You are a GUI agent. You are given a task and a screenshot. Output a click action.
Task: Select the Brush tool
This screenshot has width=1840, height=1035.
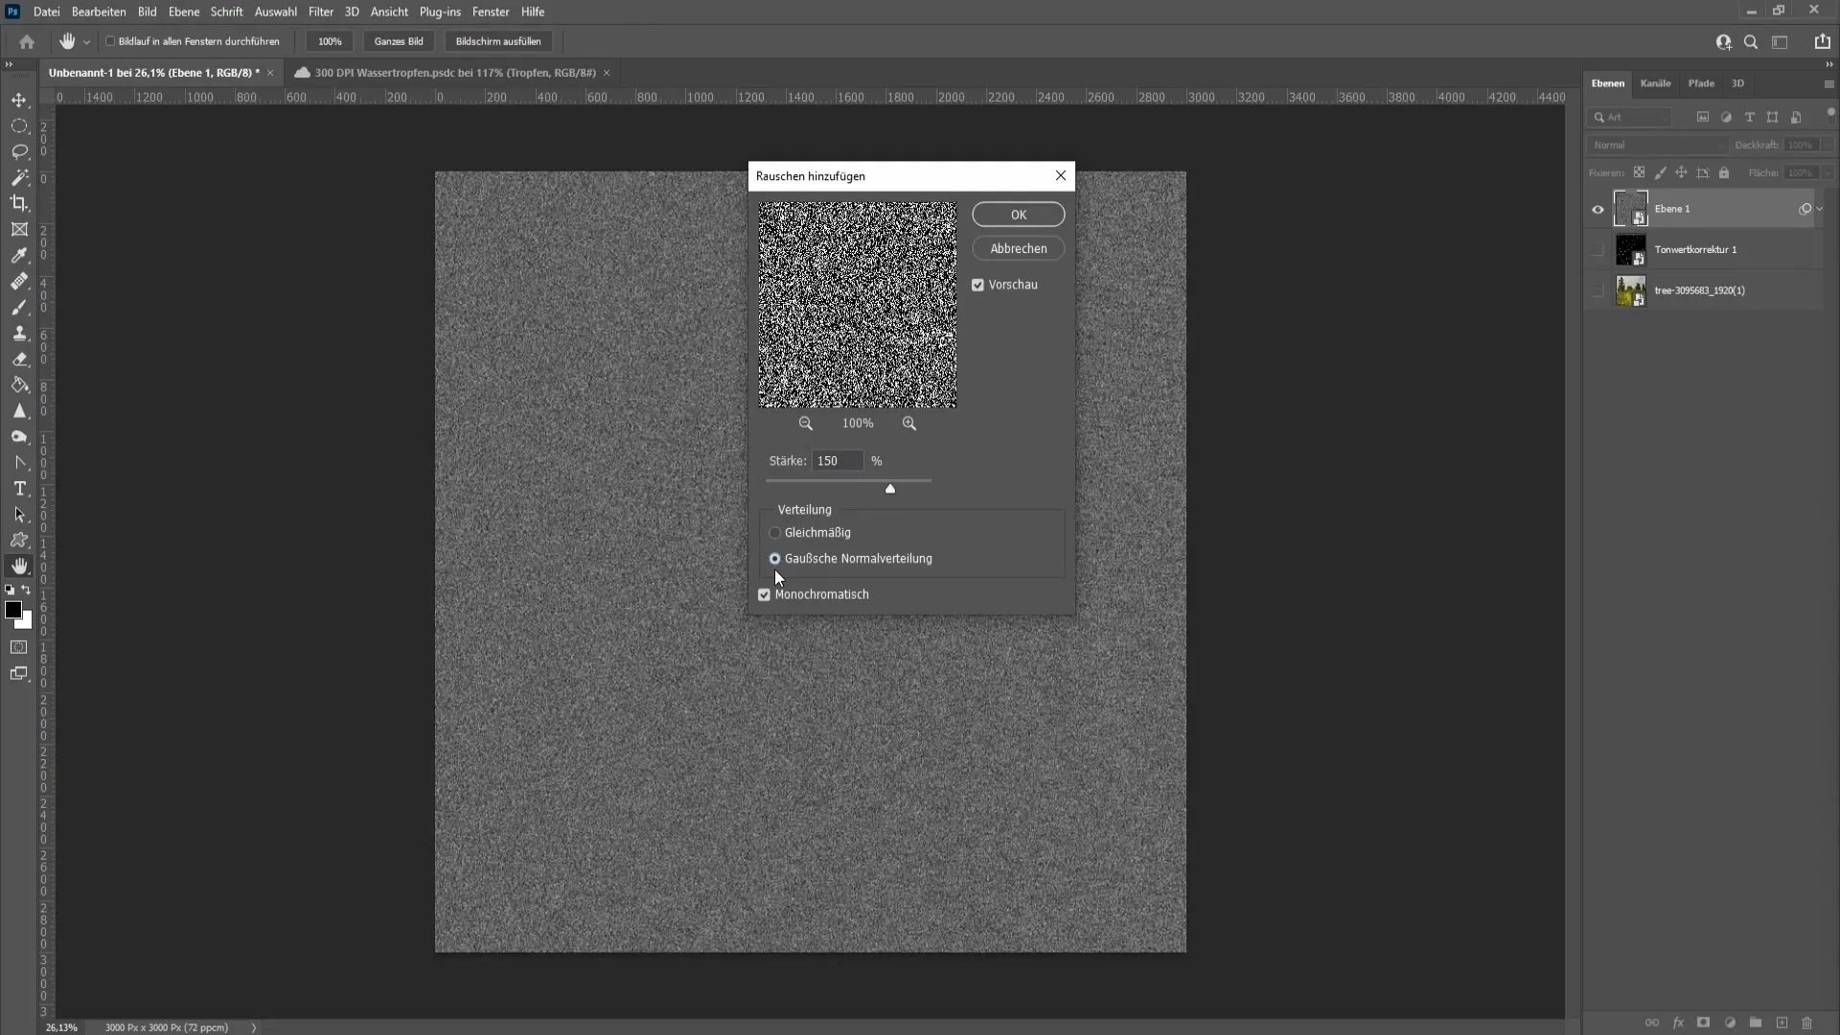(19, 307)
